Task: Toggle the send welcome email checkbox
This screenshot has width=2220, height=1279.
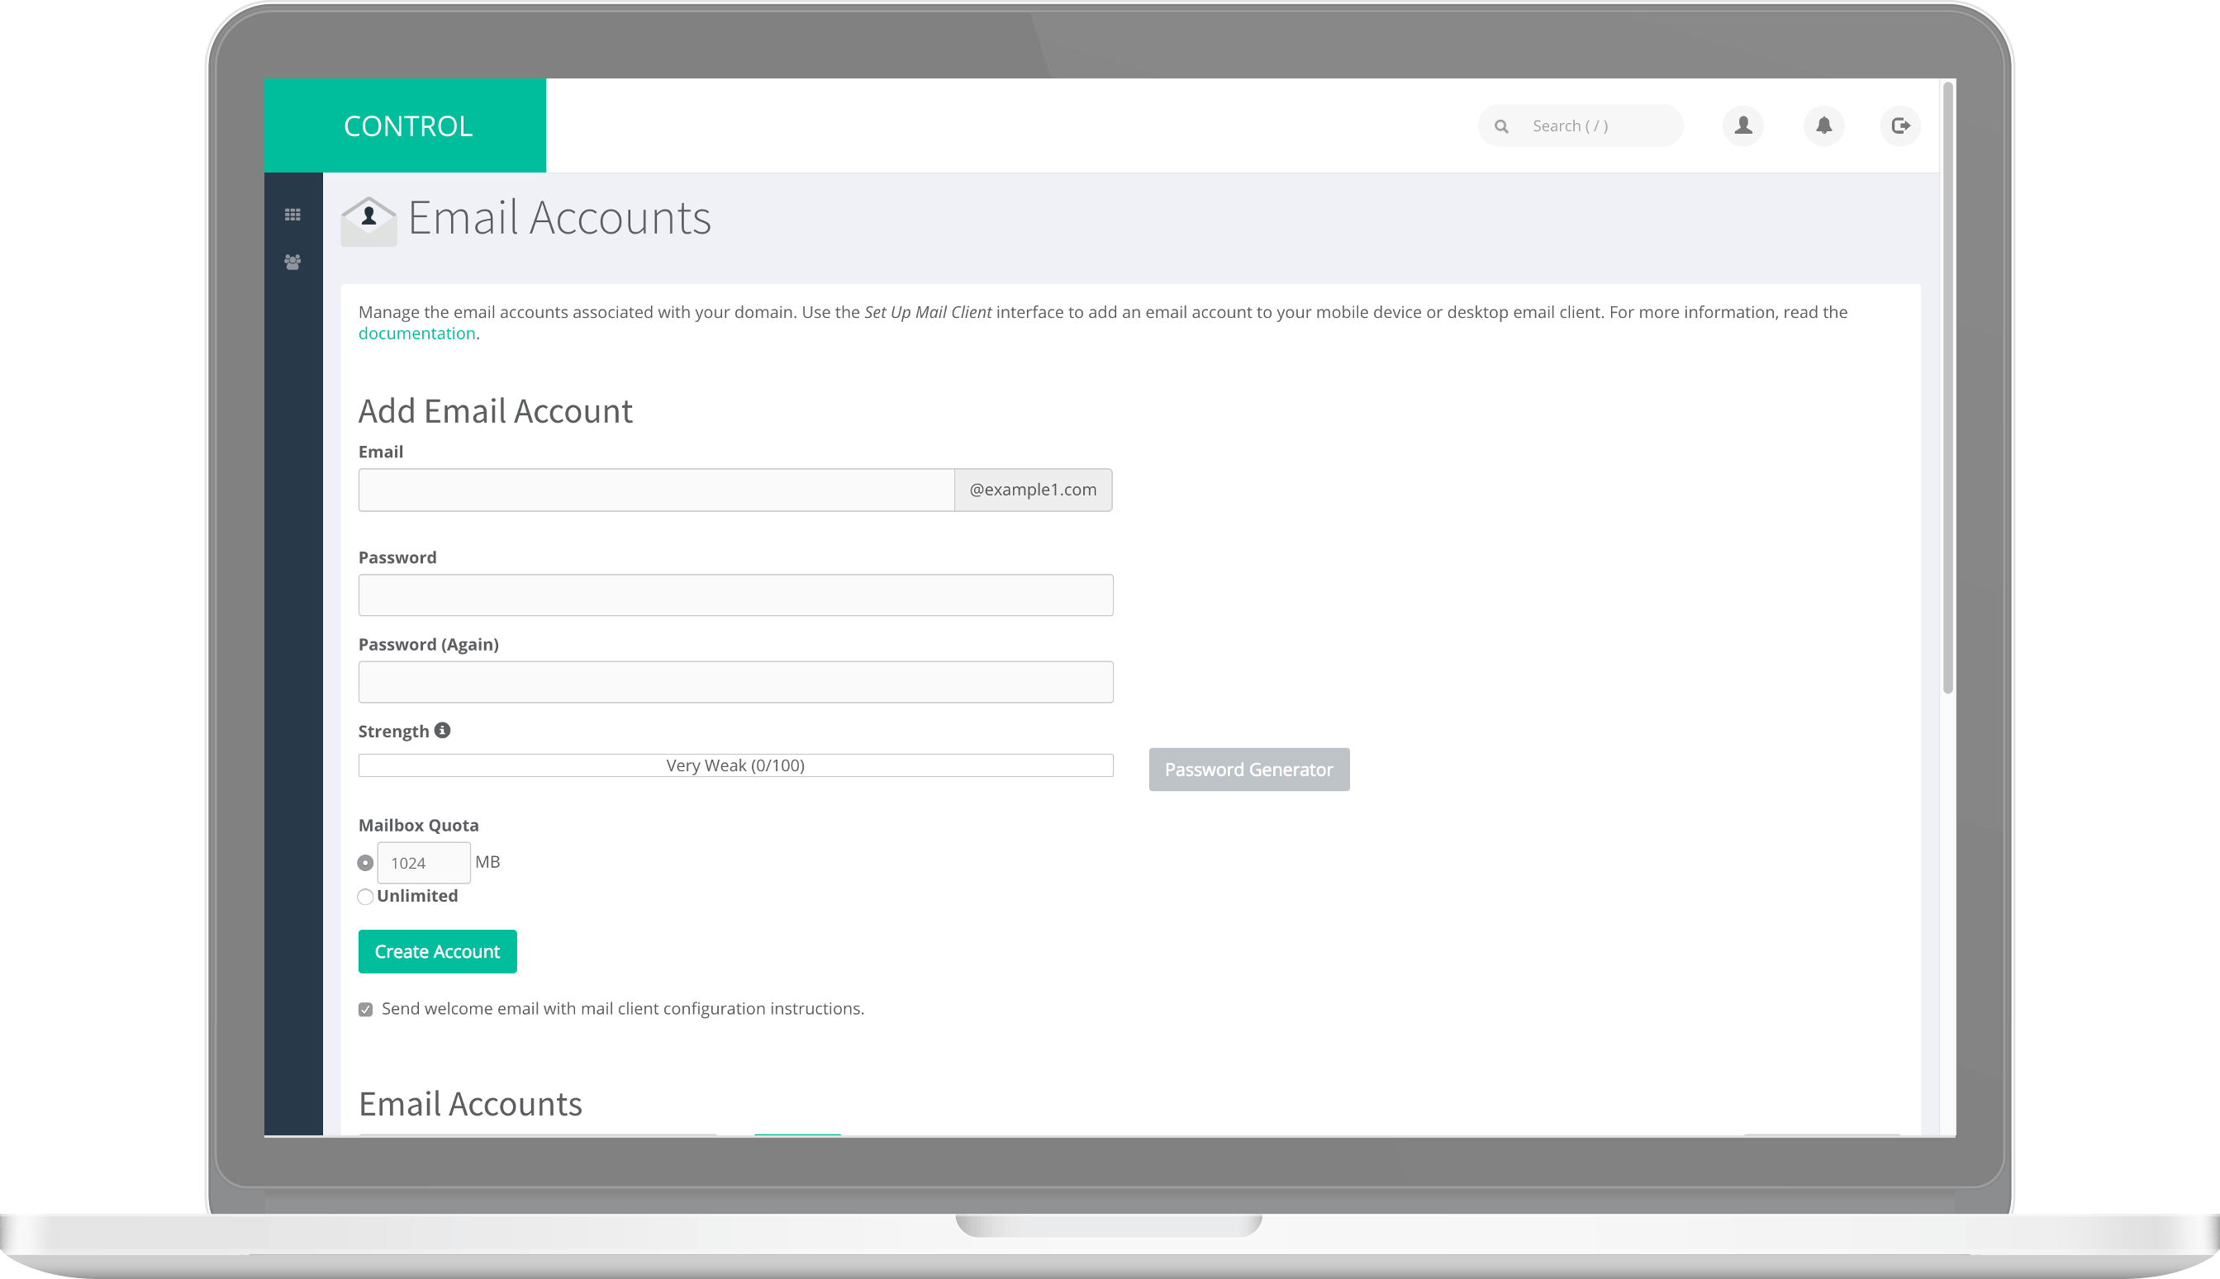Action: [366, 1009]
